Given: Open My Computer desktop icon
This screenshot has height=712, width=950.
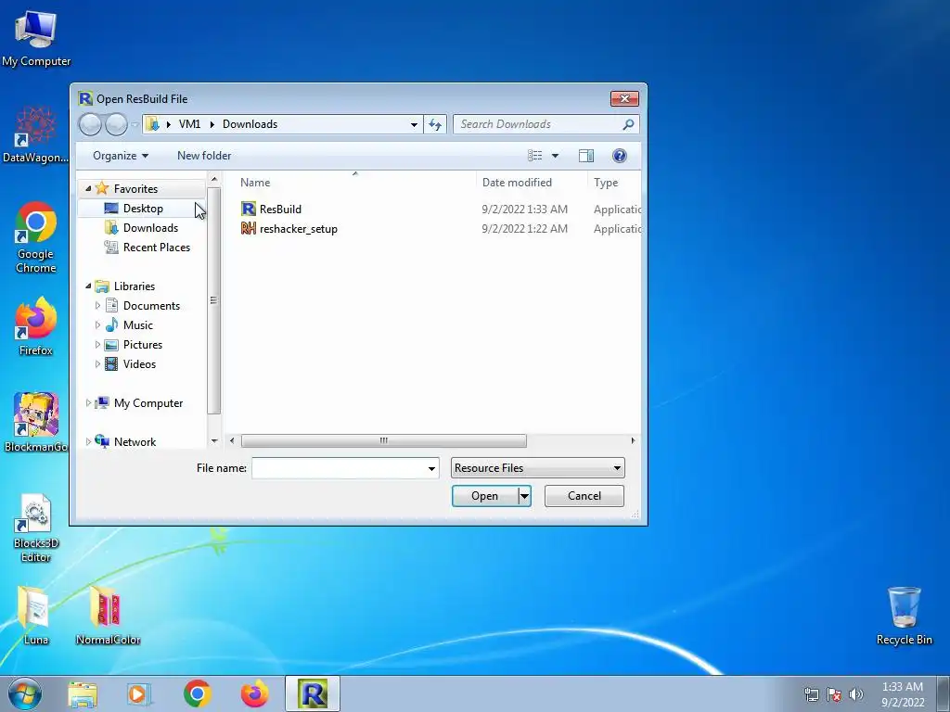Looking at the screenshot, I should click(36, 39).
